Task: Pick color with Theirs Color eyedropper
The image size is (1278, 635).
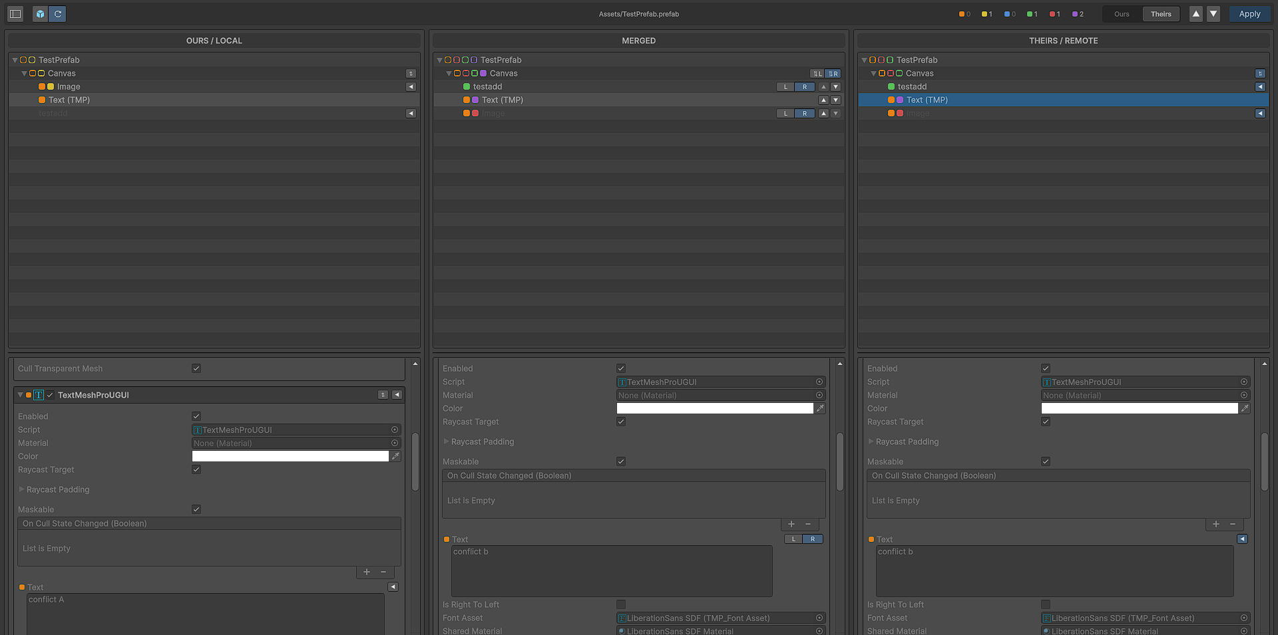Action: 1245,408
